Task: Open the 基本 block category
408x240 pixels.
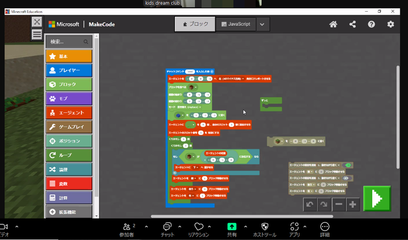Action: [69, 56]
